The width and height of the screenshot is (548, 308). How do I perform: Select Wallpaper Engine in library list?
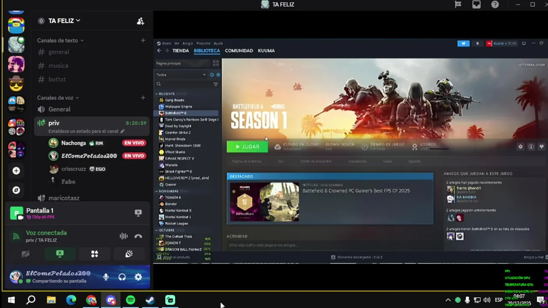point(179,107)
